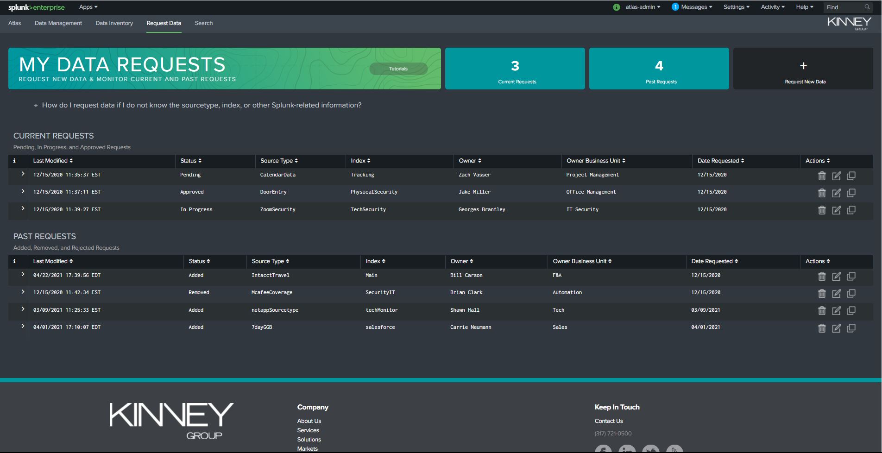Open the Contact Us link
The width and height of the screenshot is (882, 453).
click(608, 421)
